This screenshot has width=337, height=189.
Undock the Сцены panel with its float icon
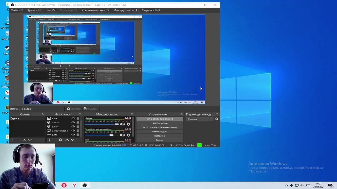[x=43, y=114]
